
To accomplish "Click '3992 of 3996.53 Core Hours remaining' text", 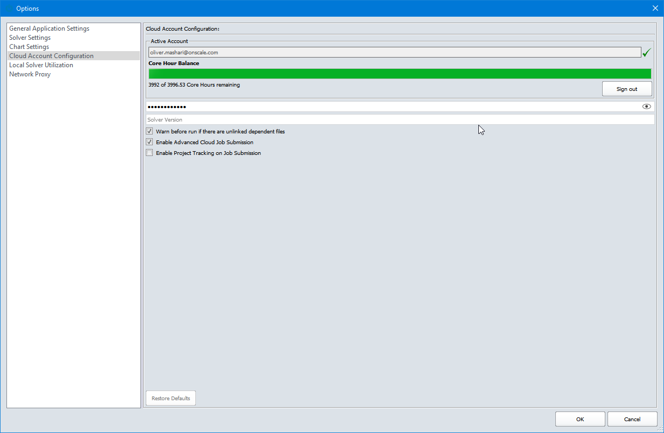I will [194, 85].
